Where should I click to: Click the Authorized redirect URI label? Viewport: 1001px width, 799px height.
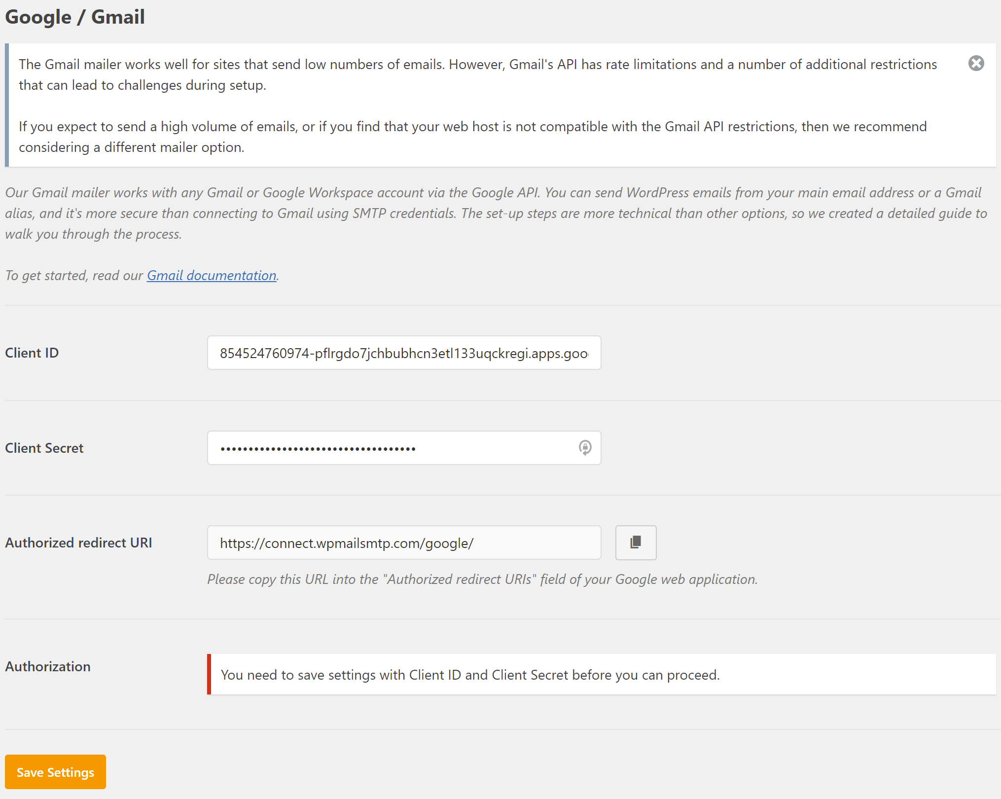click(78, 543)
